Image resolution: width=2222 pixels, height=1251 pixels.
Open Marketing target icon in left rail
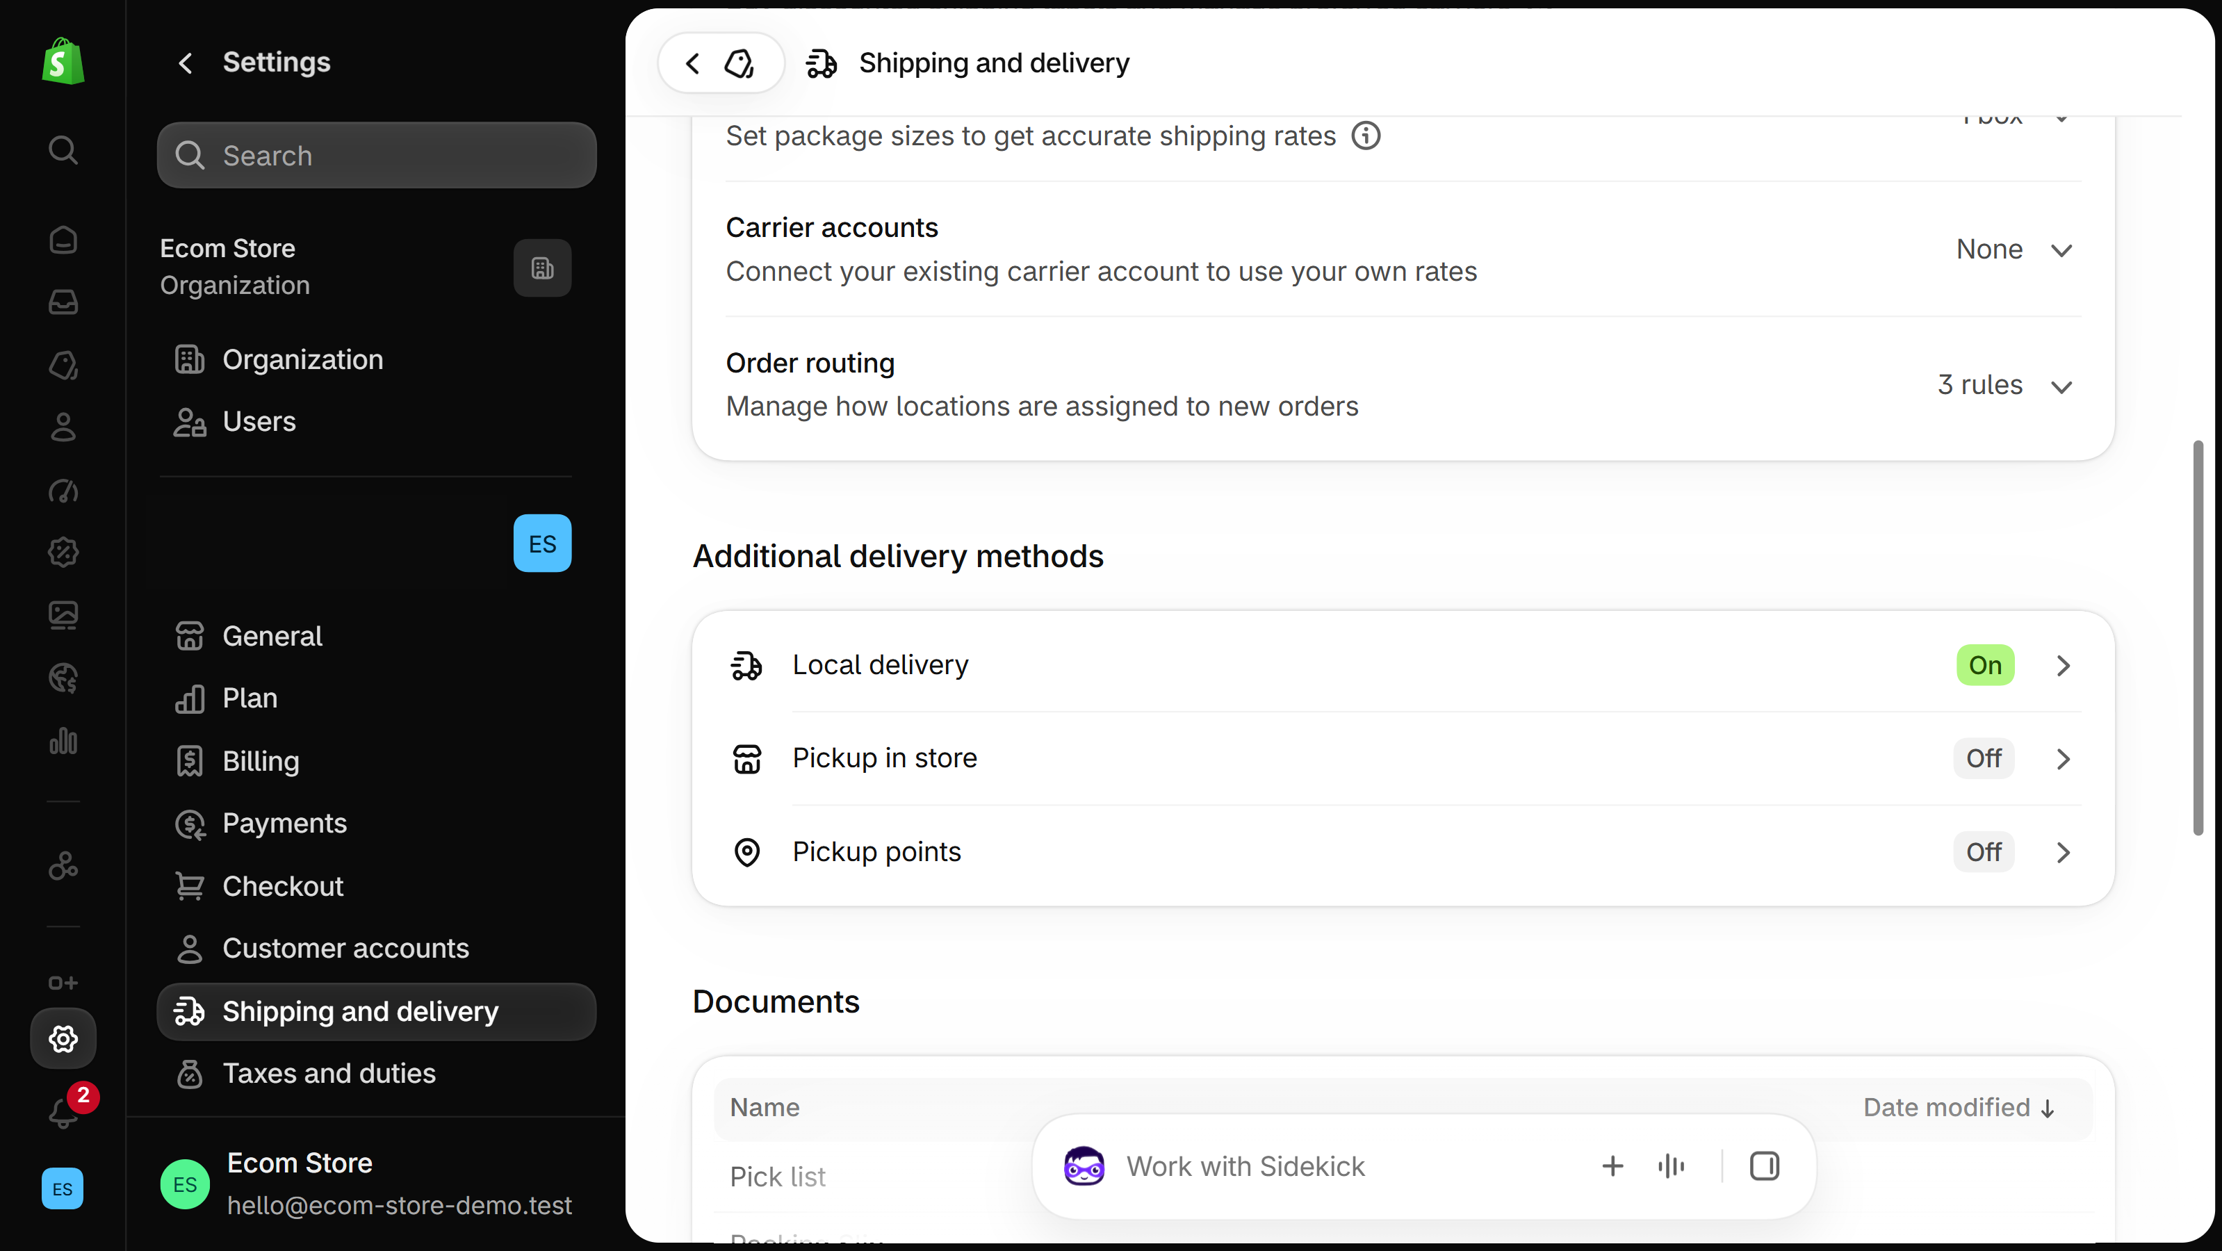[x=63, y=490]
